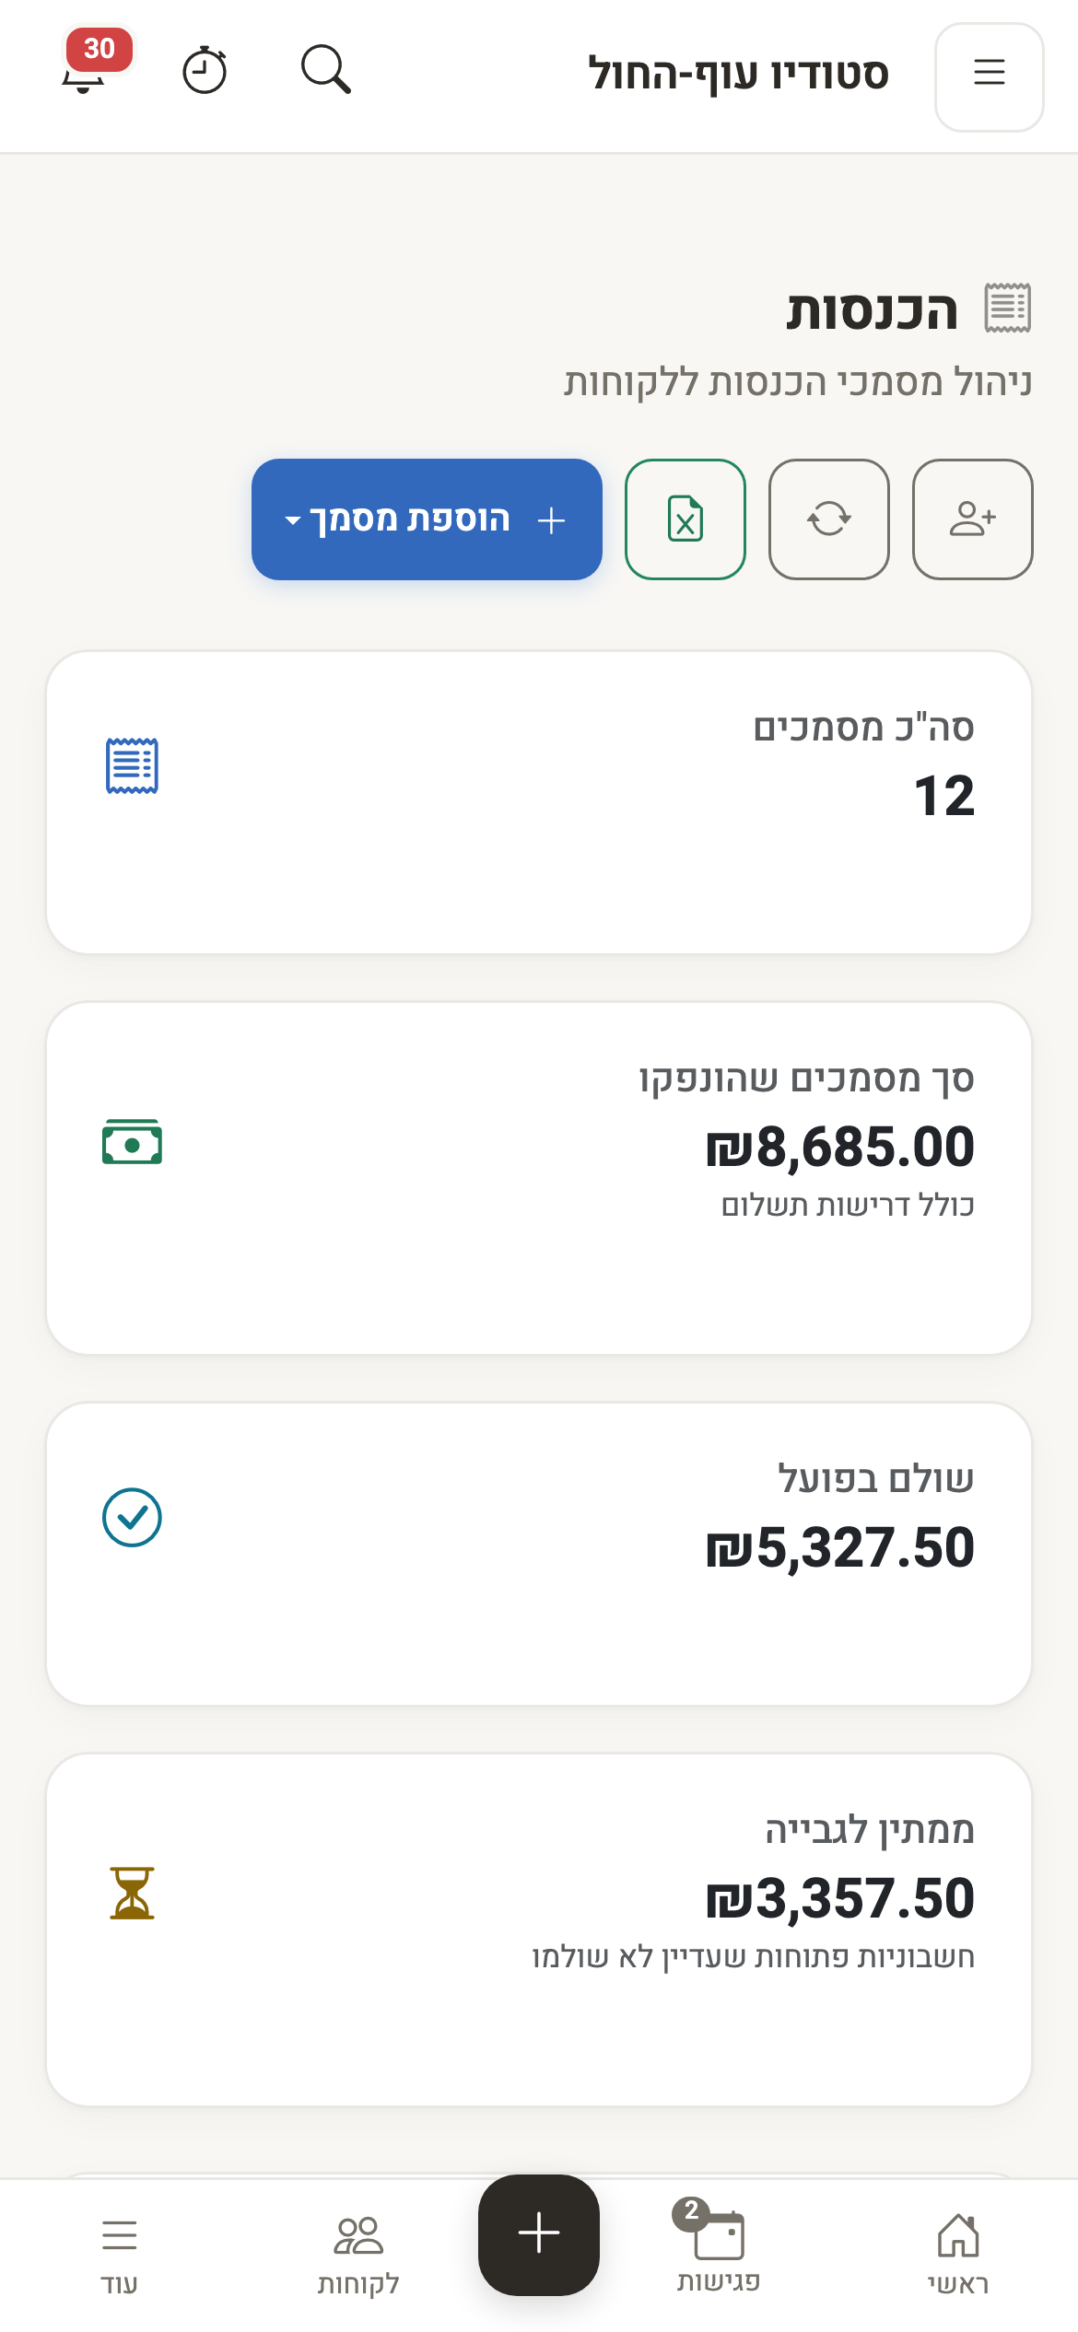Open the סך מסמכים שהונפקו card
Viewport: 1078px width, 2332px height.
[x=539, y=1178]
